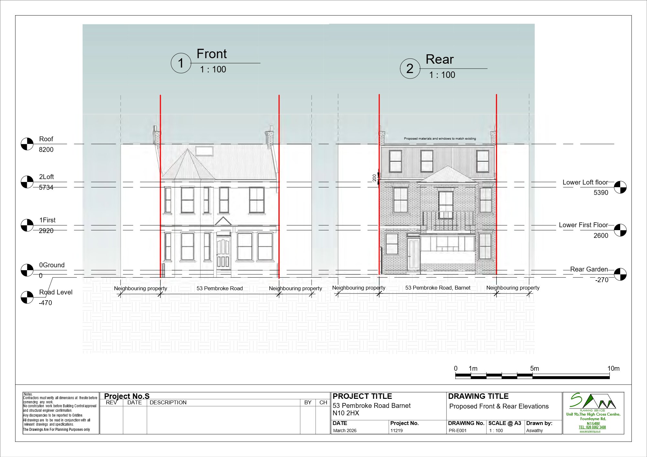Select the '53 Pembroke Road' front elevation label

[219, 288]
